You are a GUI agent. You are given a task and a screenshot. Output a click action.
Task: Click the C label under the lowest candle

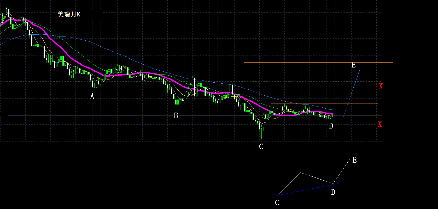click(x=261, y=147)
